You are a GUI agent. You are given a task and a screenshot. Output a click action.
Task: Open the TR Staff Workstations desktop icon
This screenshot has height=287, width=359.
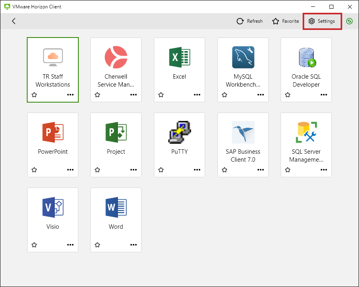53,57
